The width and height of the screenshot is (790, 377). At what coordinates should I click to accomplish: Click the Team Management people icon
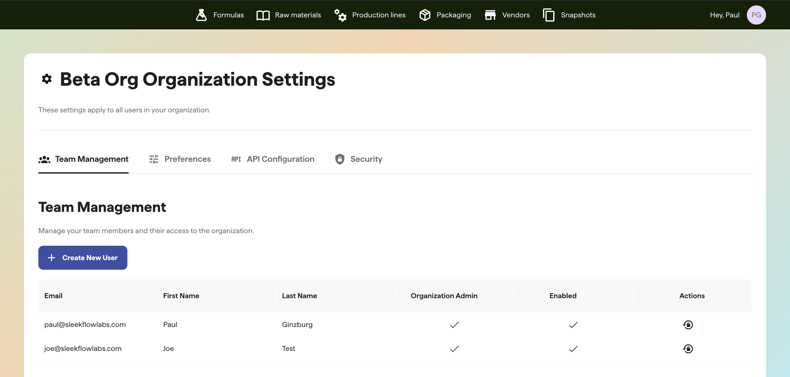(x=44, y=159)
